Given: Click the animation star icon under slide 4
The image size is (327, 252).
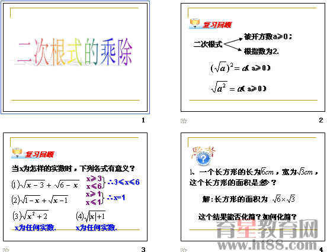Looking at the screenshot, I should click(x=184, y=250).
